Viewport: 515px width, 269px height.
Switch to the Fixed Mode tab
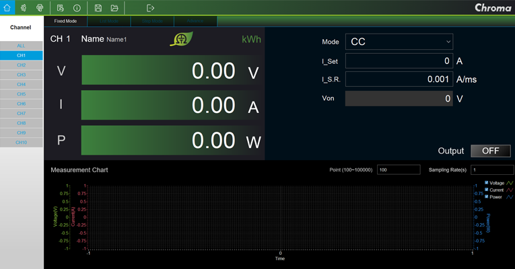point(65,21)
